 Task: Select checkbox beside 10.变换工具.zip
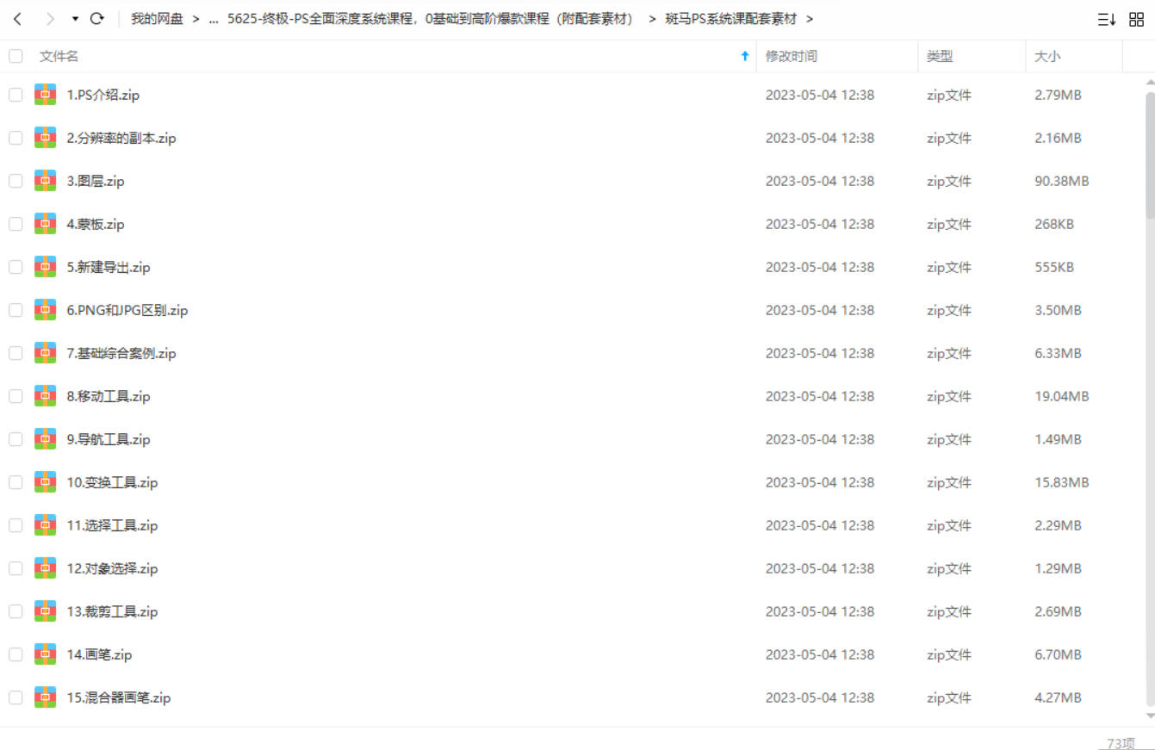[16, 482]
